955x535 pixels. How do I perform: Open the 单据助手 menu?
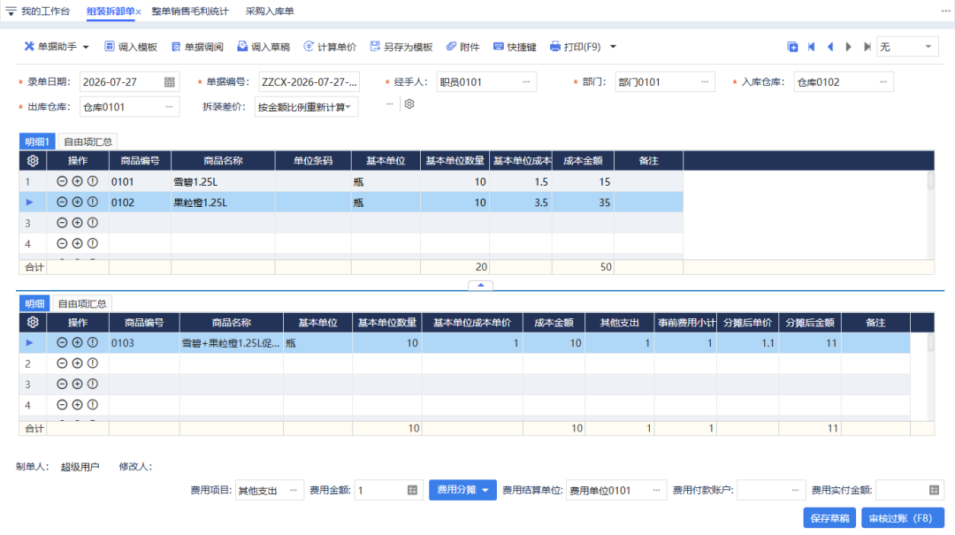tap(57, 47)
